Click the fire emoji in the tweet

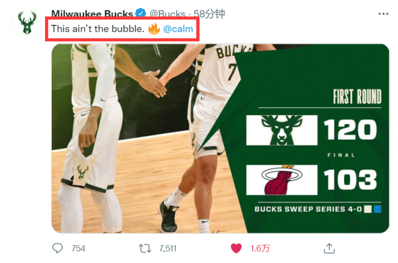pyautogui.click(x=154, y=28)
